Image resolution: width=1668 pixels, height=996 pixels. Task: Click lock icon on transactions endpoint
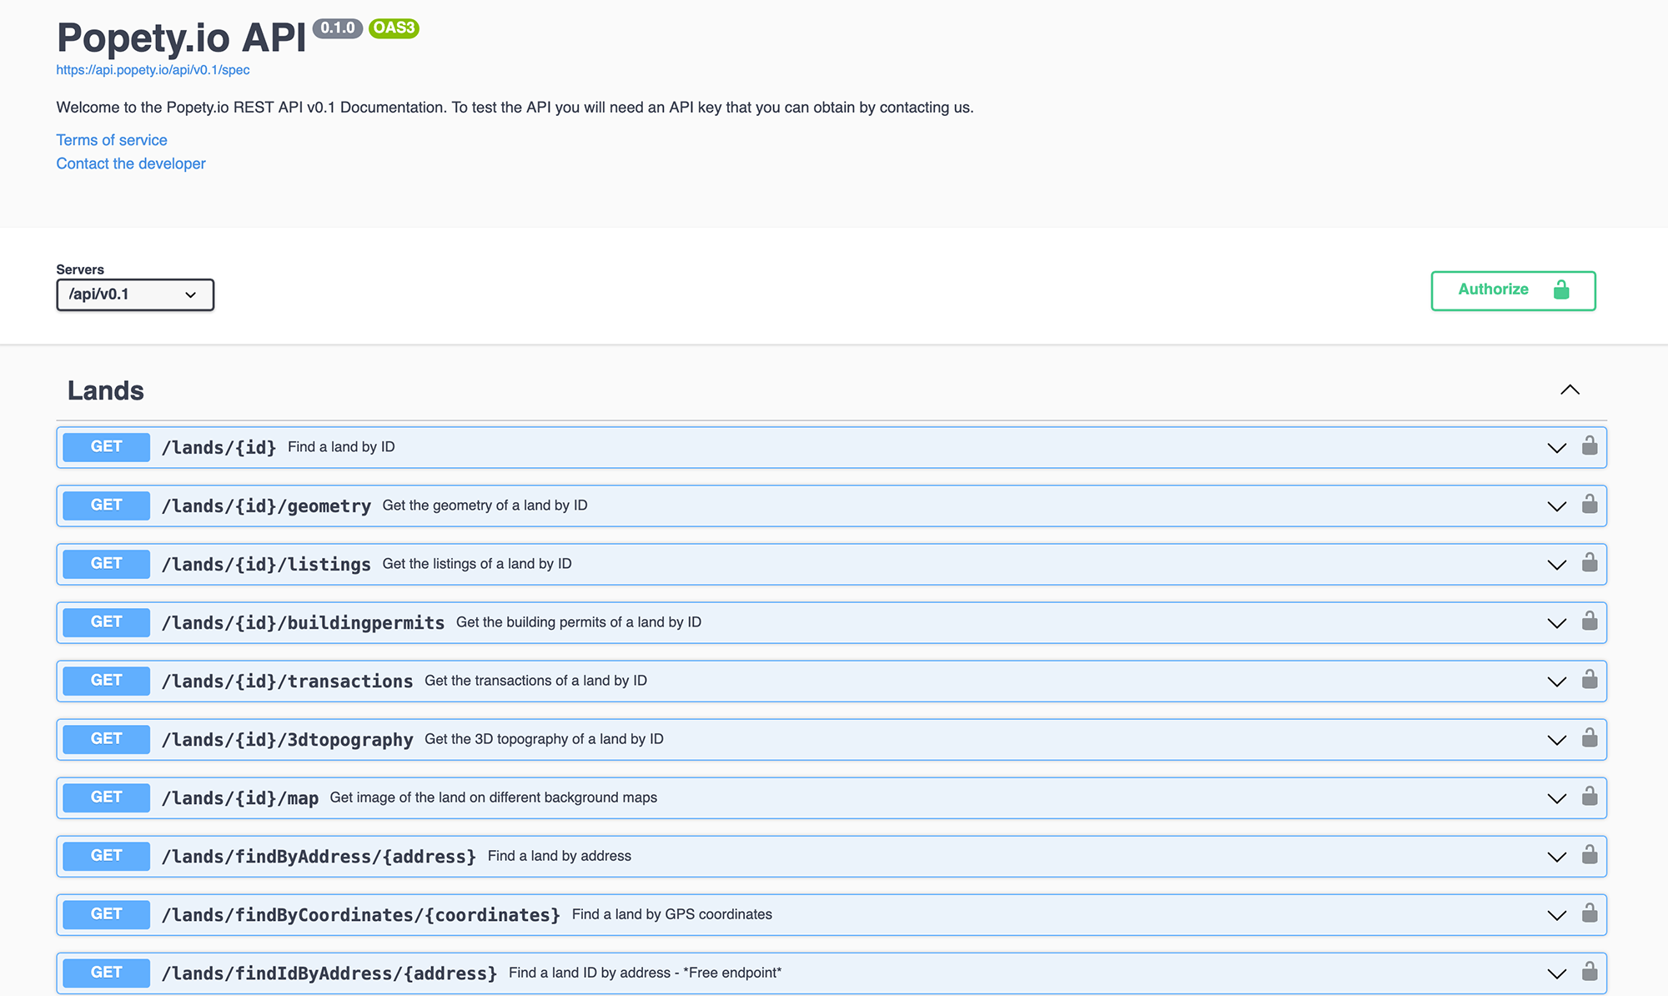1590,679
